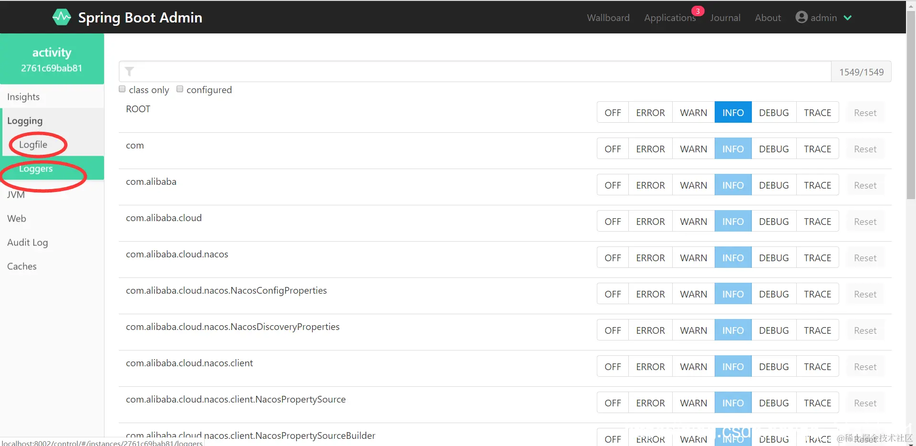Set com.alibaba.cloud.nacos logger to OFF
Screen dimensions: 916x446
(613, 257)
